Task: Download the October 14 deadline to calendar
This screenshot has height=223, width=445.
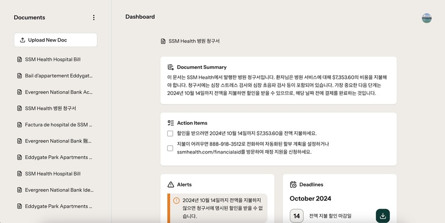Action: 383,216
